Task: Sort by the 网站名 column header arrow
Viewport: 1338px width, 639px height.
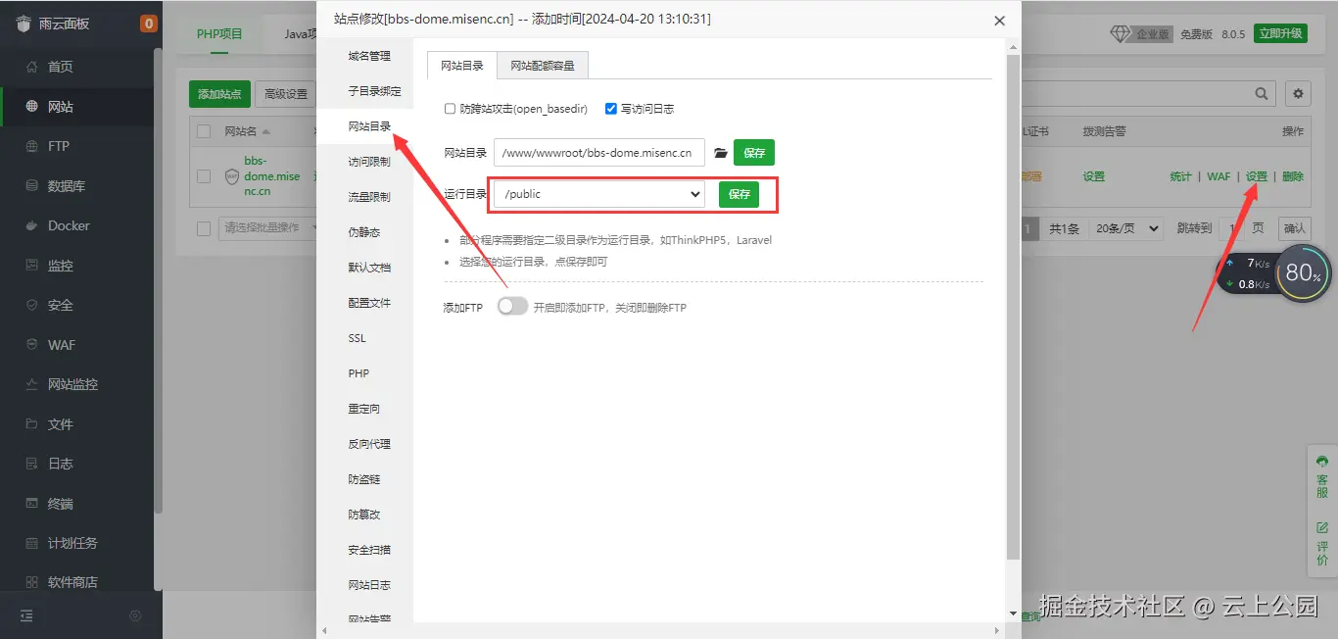Action: pos(265,131)
